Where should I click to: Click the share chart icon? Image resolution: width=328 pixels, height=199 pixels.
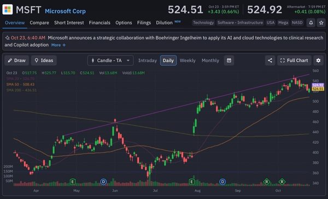pyautogui.click(x=270, y=61)
